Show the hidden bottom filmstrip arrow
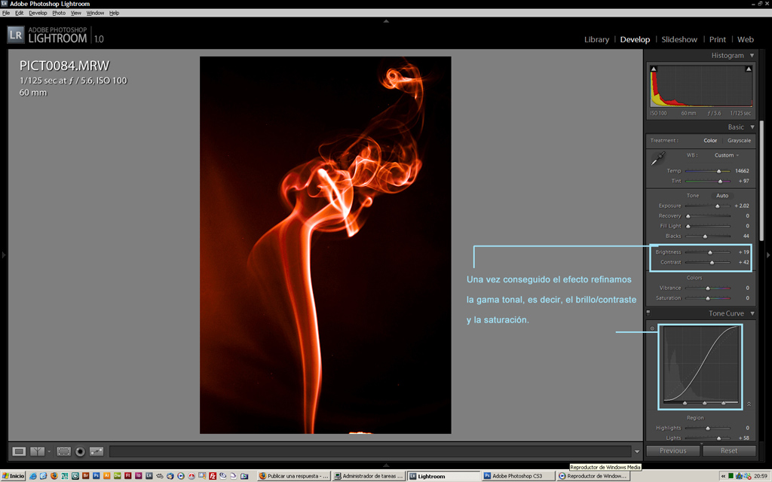Viewport: 772px width, 482px height. tap(386, 465)
